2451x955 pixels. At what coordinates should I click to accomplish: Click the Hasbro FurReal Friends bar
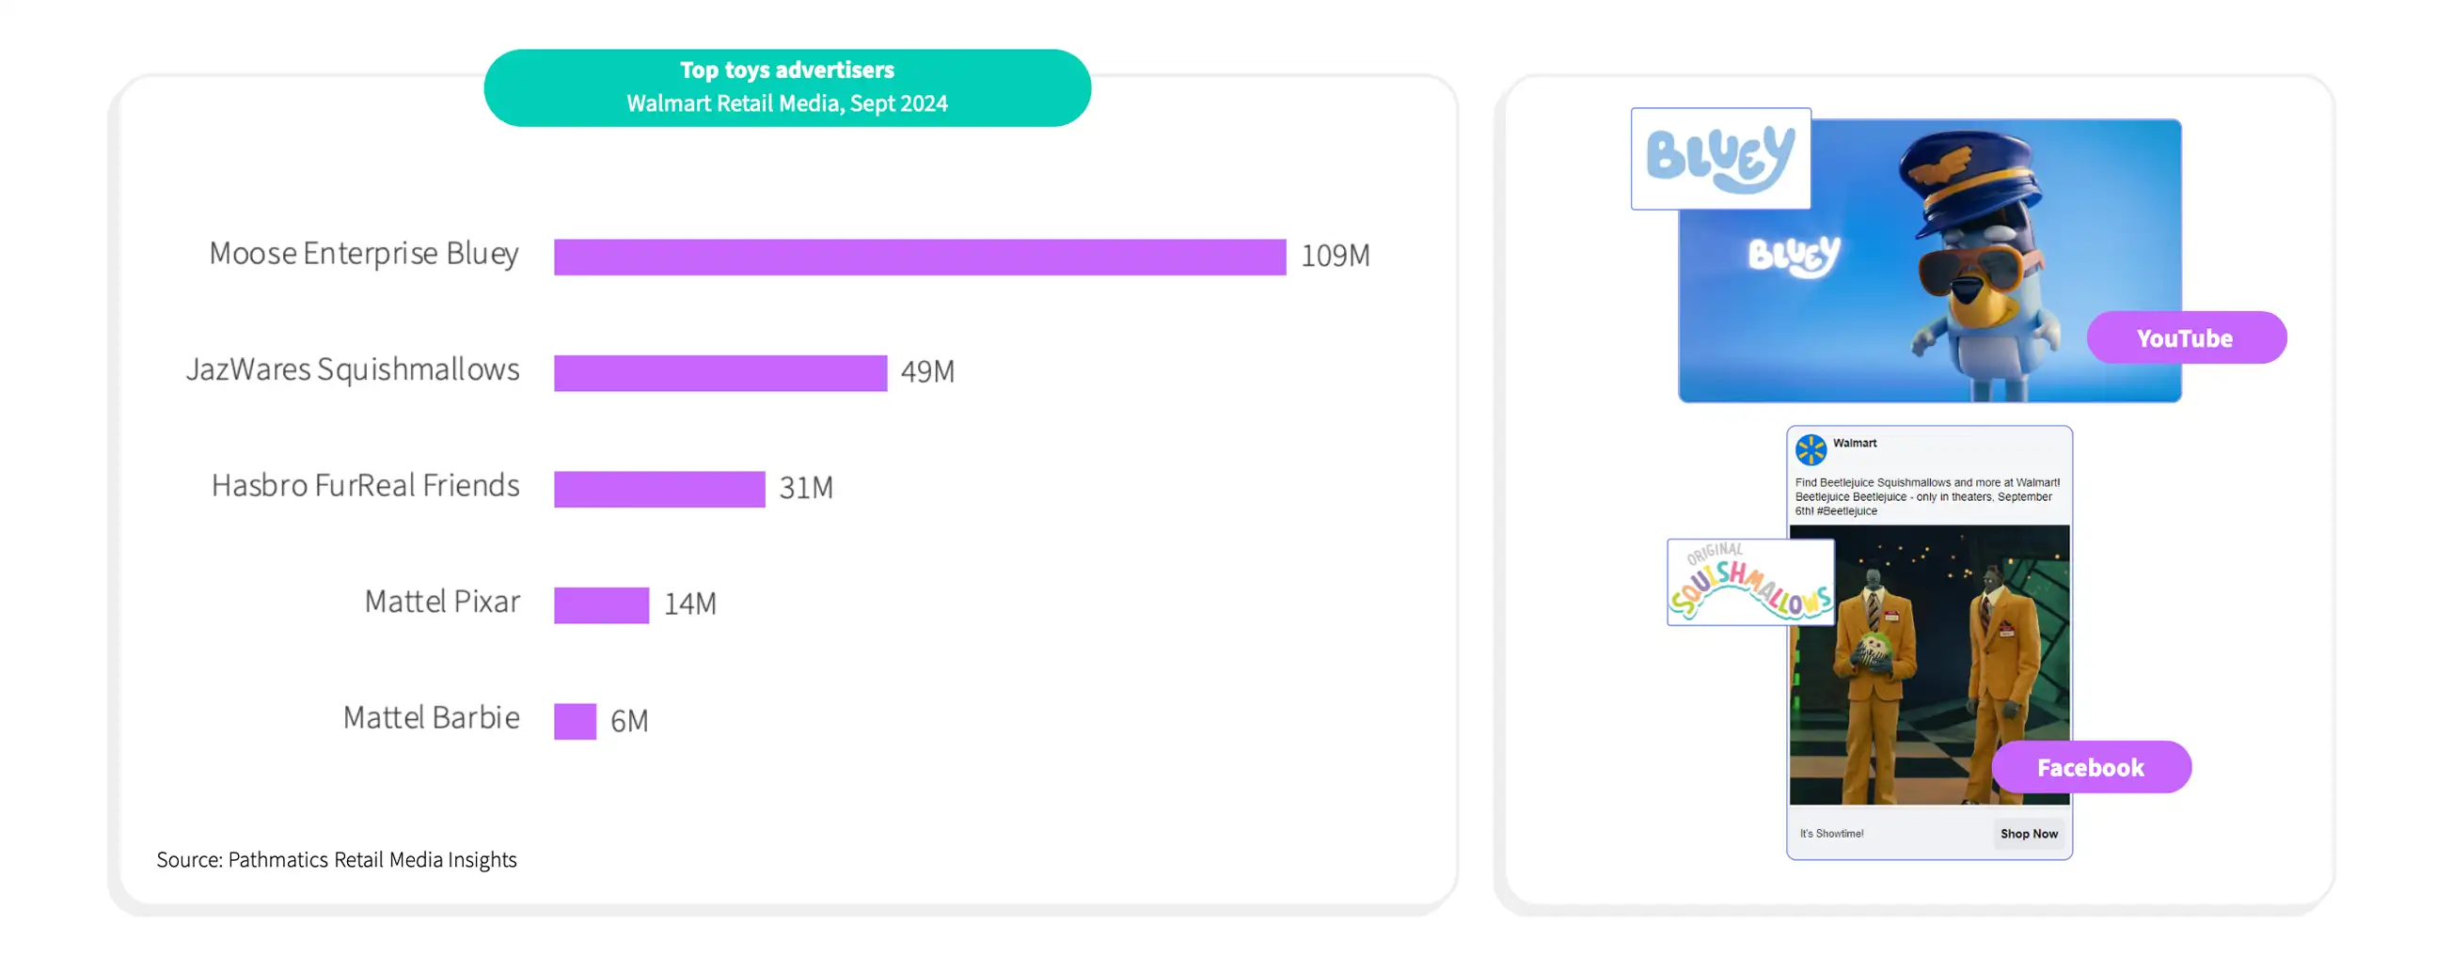pyautogui.click(x=659, y=489)
